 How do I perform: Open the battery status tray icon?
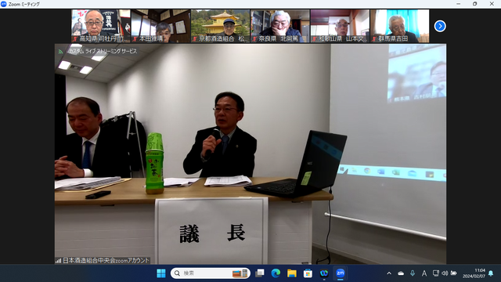tap(453, 273)
